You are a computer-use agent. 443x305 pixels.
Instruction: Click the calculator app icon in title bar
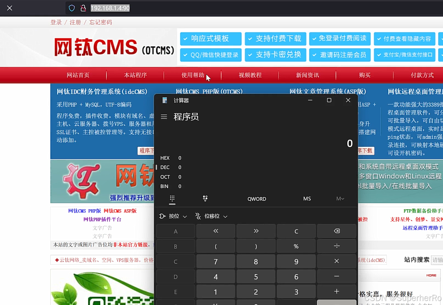(x=165, y=100)
